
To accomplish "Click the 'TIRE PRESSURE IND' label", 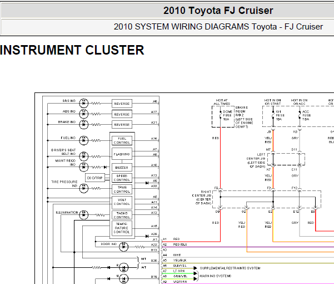I will (x=64, y=184).
